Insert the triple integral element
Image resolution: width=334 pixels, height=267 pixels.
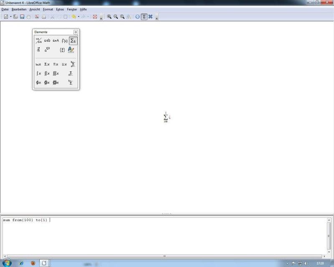tap(56, 73)
